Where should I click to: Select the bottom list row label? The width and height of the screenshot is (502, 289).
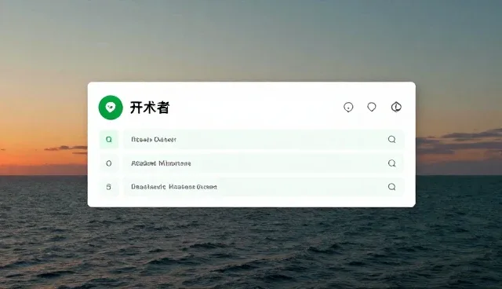(174, 187)
